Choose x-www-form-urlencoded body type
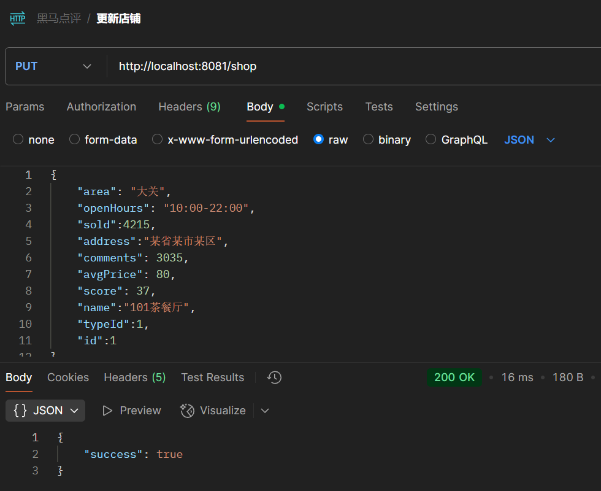The width and height of the screenshot is (601, 491). [158, 140]
